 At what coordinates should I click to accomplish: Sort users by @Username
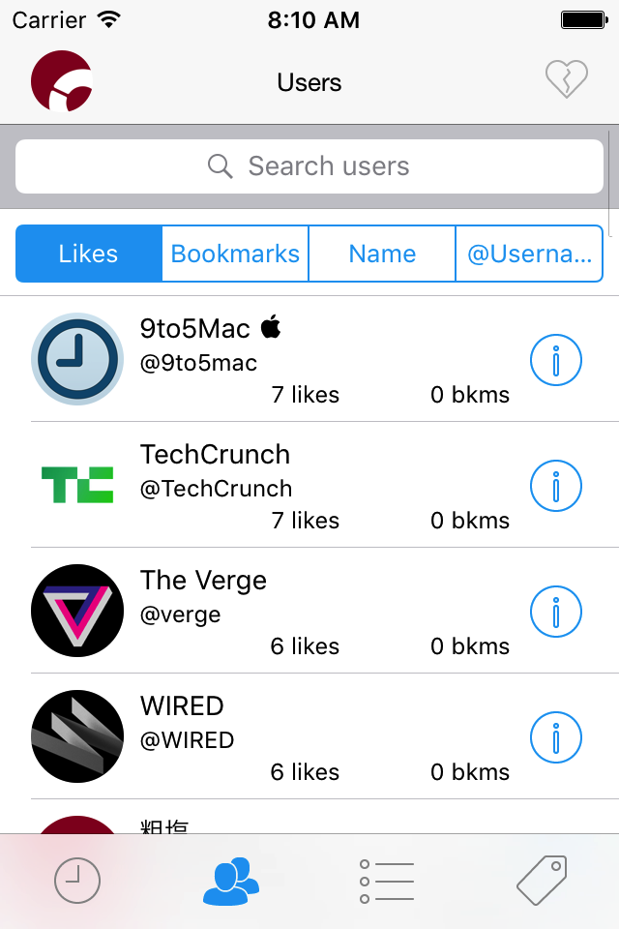529,253
